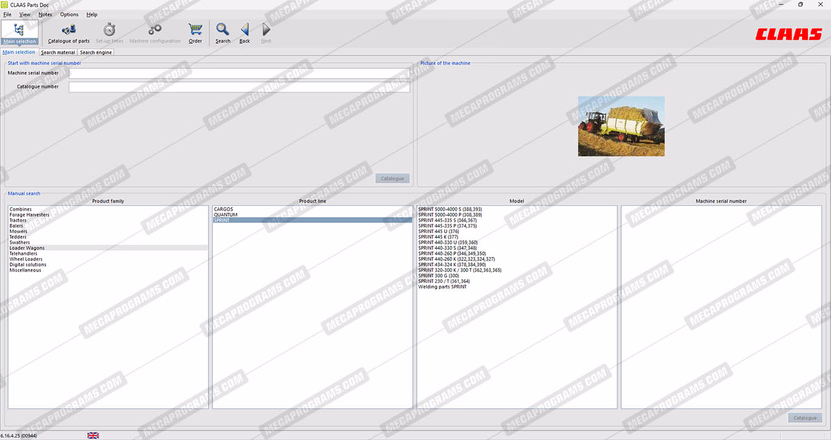The width and height of the screenshot is (831, 440).
Task: Open the Help menu
Action: 92,15
